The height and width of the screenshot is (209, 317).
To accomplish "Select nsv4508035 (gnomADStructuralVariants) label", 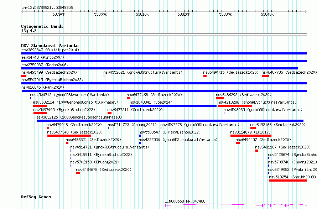I will pos(263,110).
